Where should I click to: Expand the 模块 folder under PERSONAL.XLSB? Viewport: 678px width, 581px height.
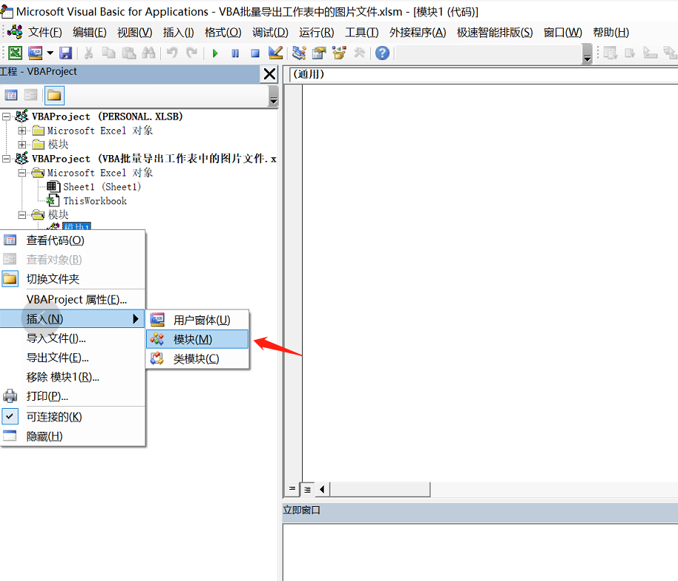(22, 145)
